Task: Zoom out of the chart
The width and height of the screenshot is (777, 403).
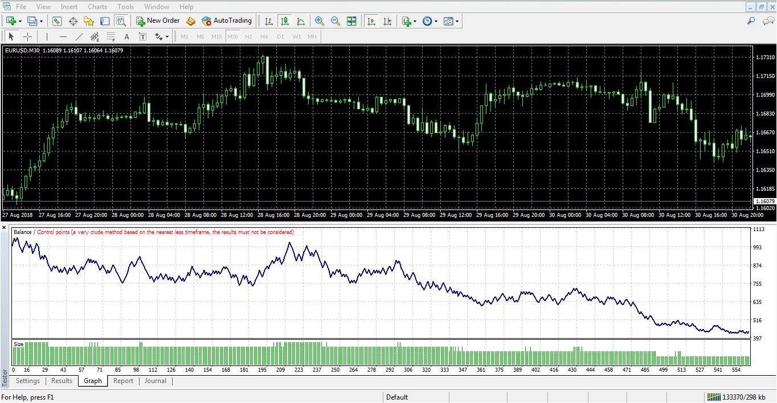Action: tap(336, 21)
